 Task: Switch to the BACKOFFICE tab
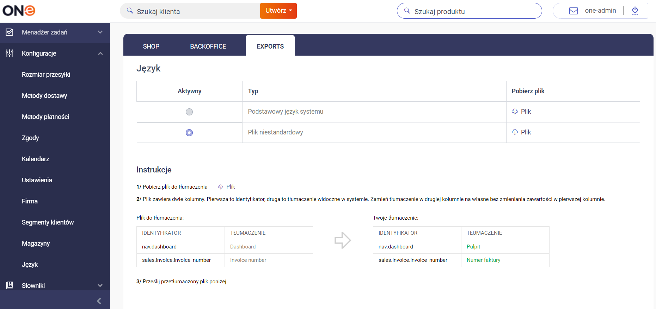pyautogui.click(x=208, y=46)
